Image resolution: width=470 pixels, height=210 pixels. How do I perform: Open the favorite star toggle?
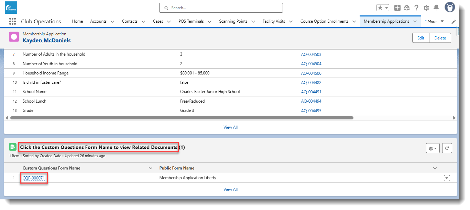pos(380,8)
